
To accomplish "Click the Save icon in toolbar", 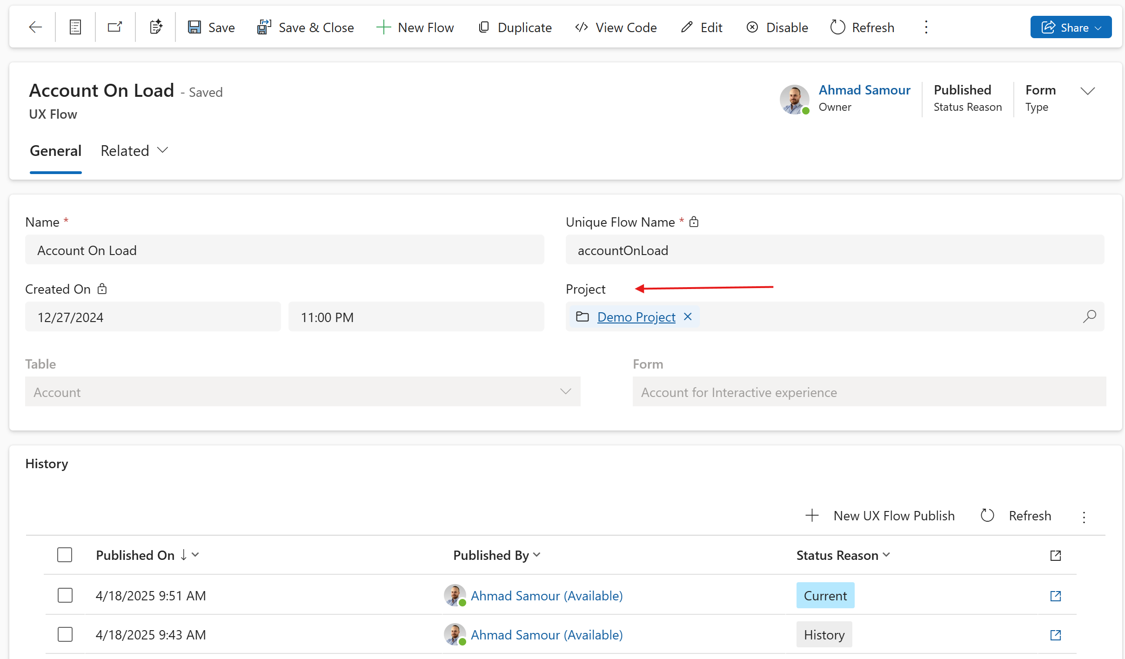I will 194,27.
